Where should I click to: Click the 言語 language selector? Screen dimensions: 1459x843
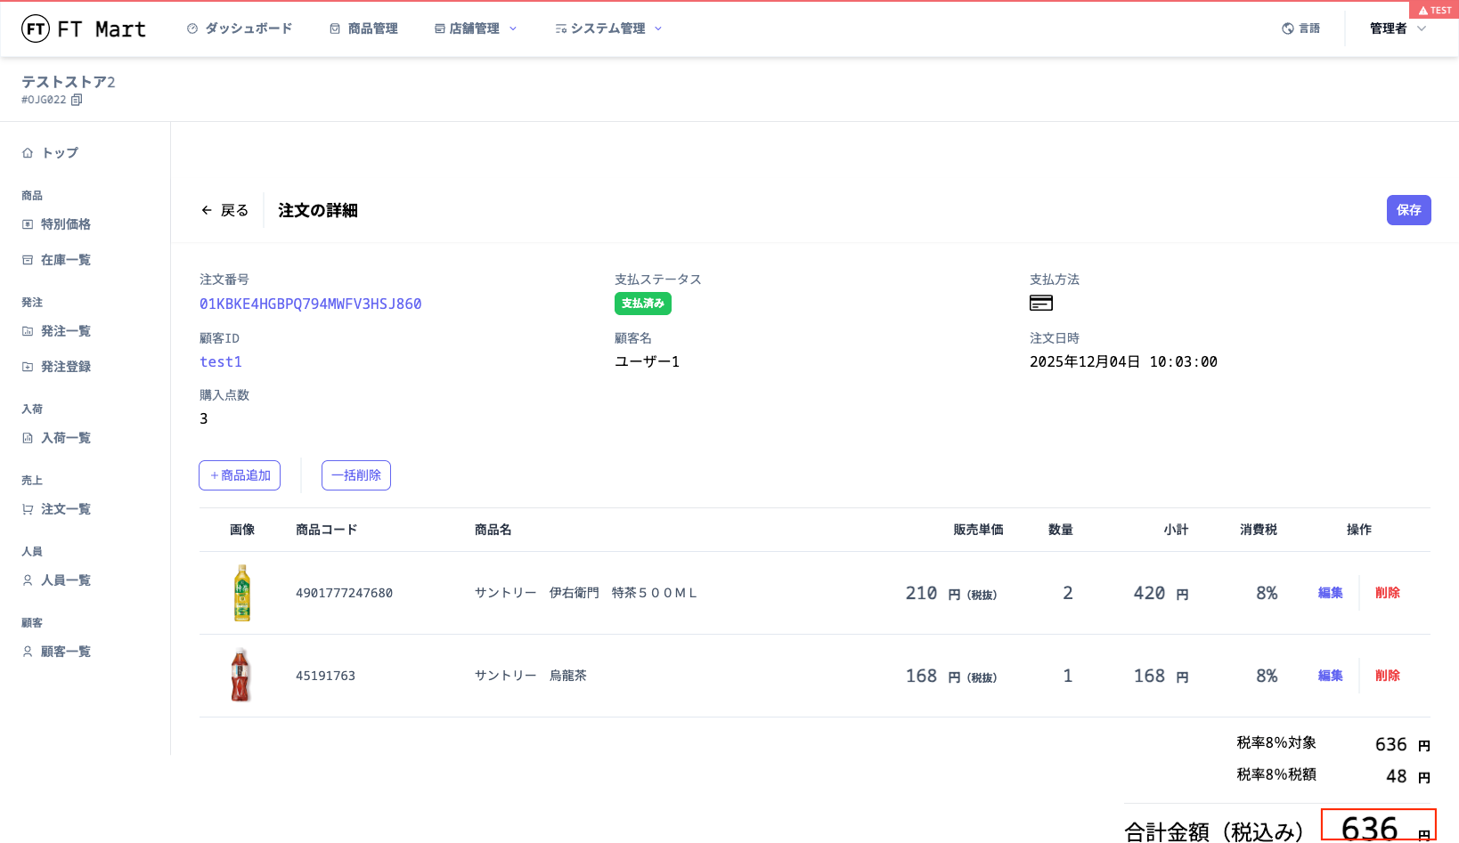pos(1300,28)
